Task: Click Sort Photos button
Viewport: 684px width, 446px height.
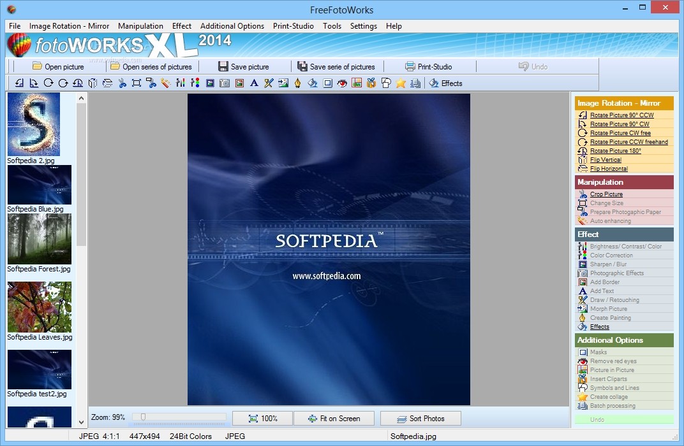Action: [x=420, y=419]
